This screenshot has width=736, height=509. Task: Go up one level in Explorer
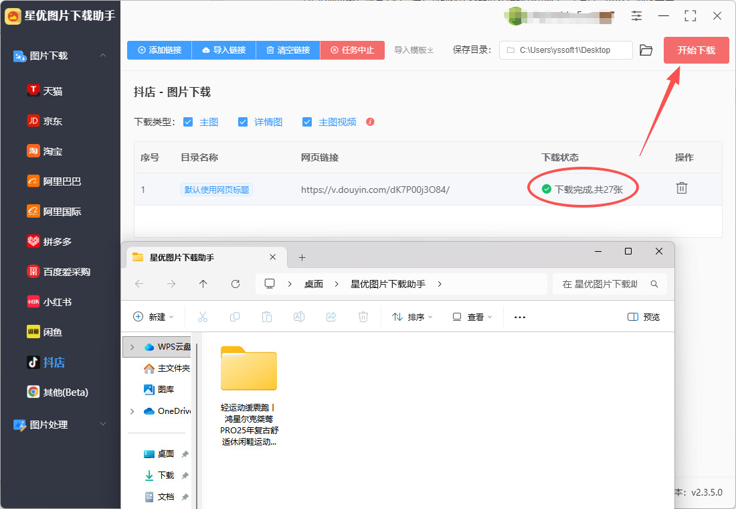click(x=203, y=284)
